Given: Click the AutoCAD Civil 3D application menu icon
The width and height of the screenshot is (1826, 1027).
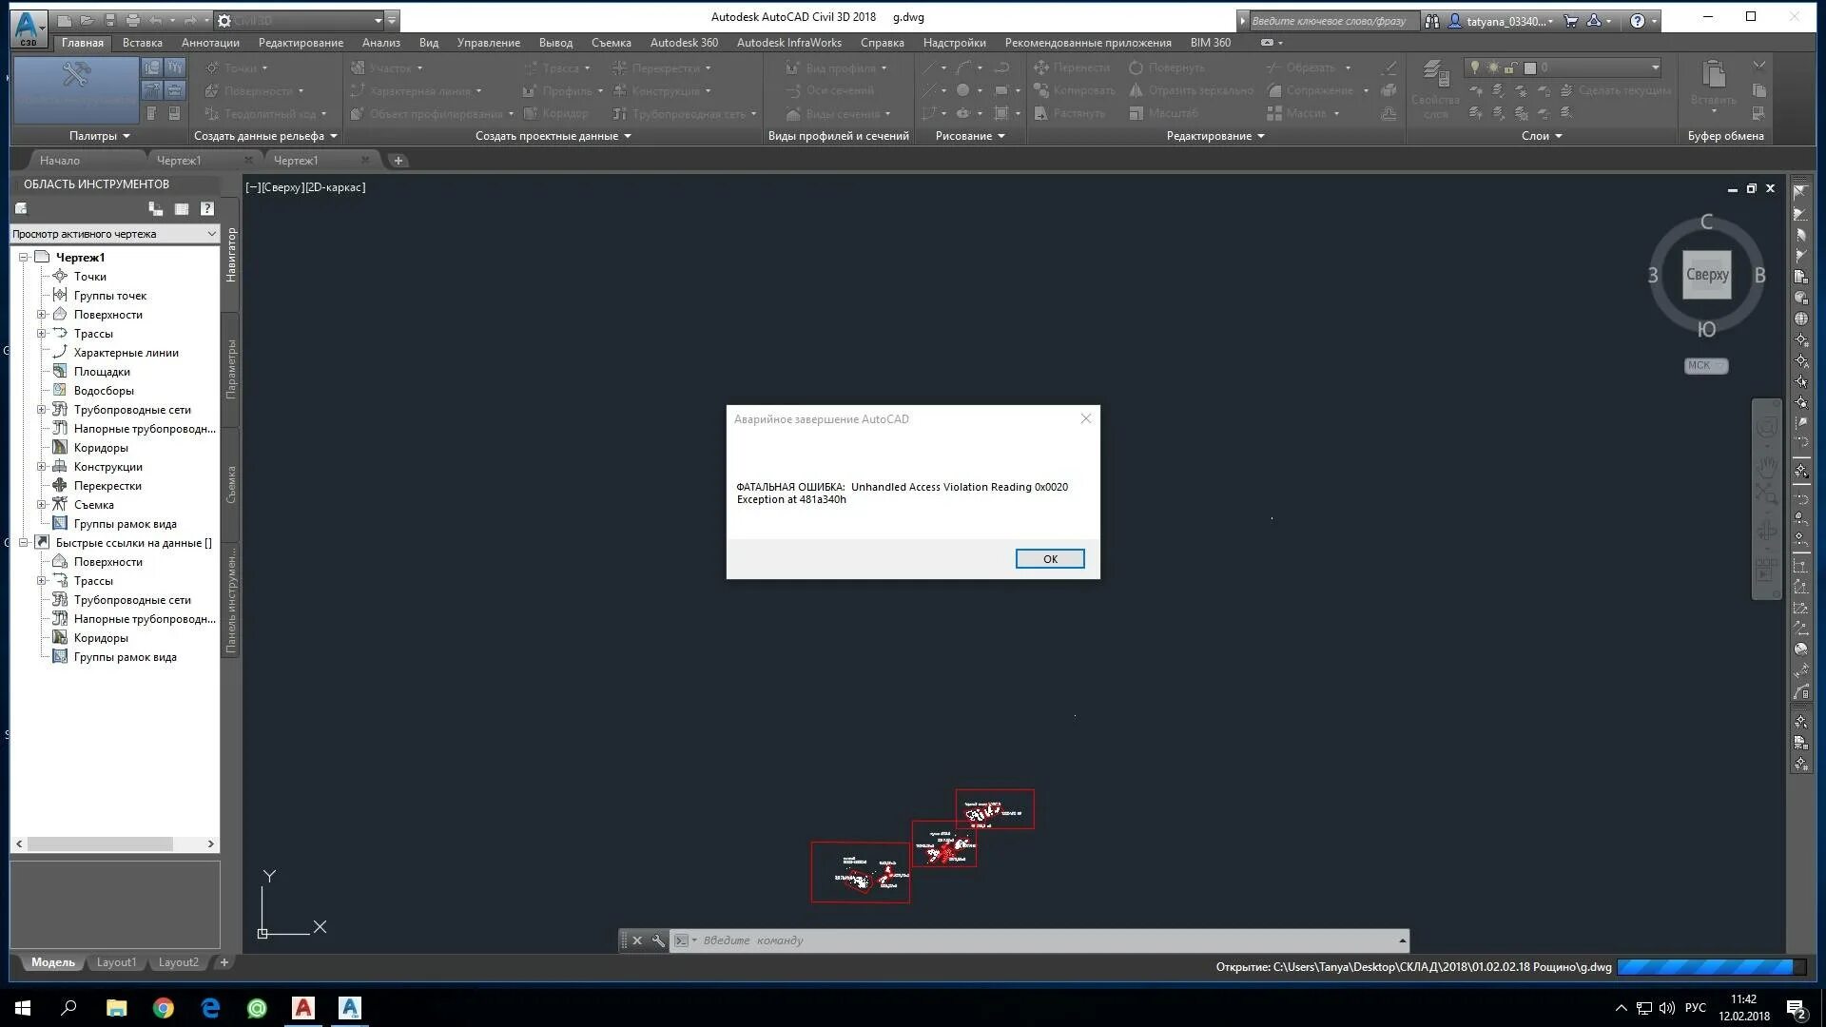Looking at the screenshot, I should (28, 27).
